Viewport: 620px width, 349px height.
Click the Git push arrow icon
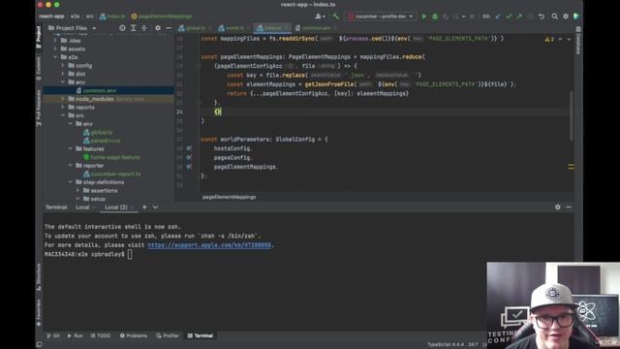[x=519, y=16]
